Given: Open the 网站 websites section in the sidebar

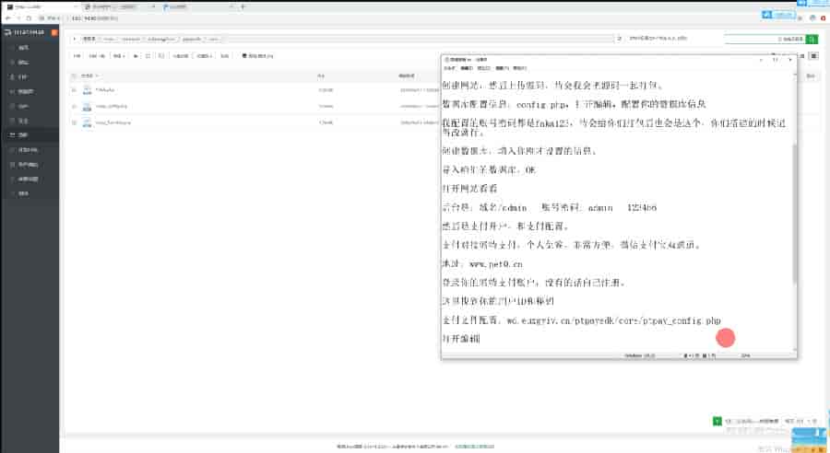Looking at the screenshot, I should point(23,62).
